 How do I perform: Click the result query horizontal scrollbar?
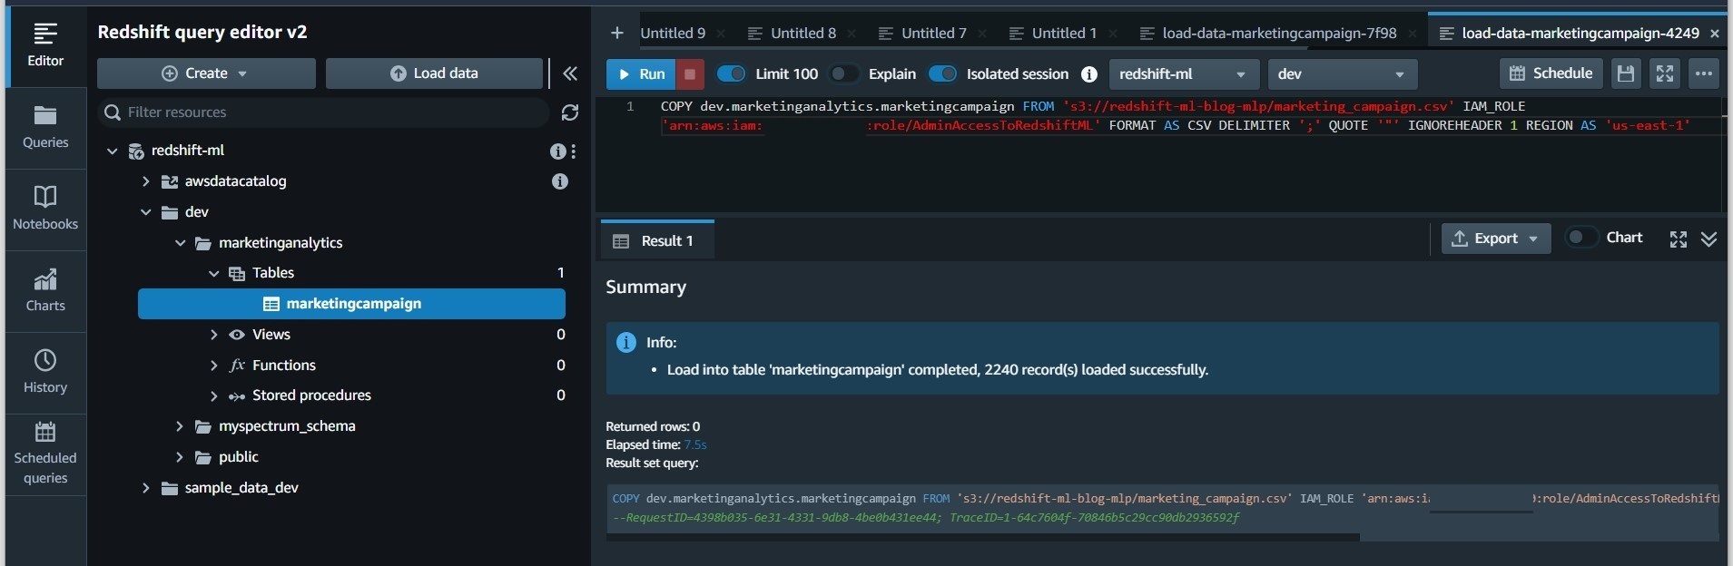point(983,537)
